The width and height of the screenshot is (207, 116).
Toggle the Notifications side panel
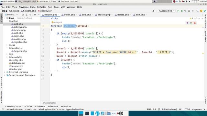[x=205, y=21]
